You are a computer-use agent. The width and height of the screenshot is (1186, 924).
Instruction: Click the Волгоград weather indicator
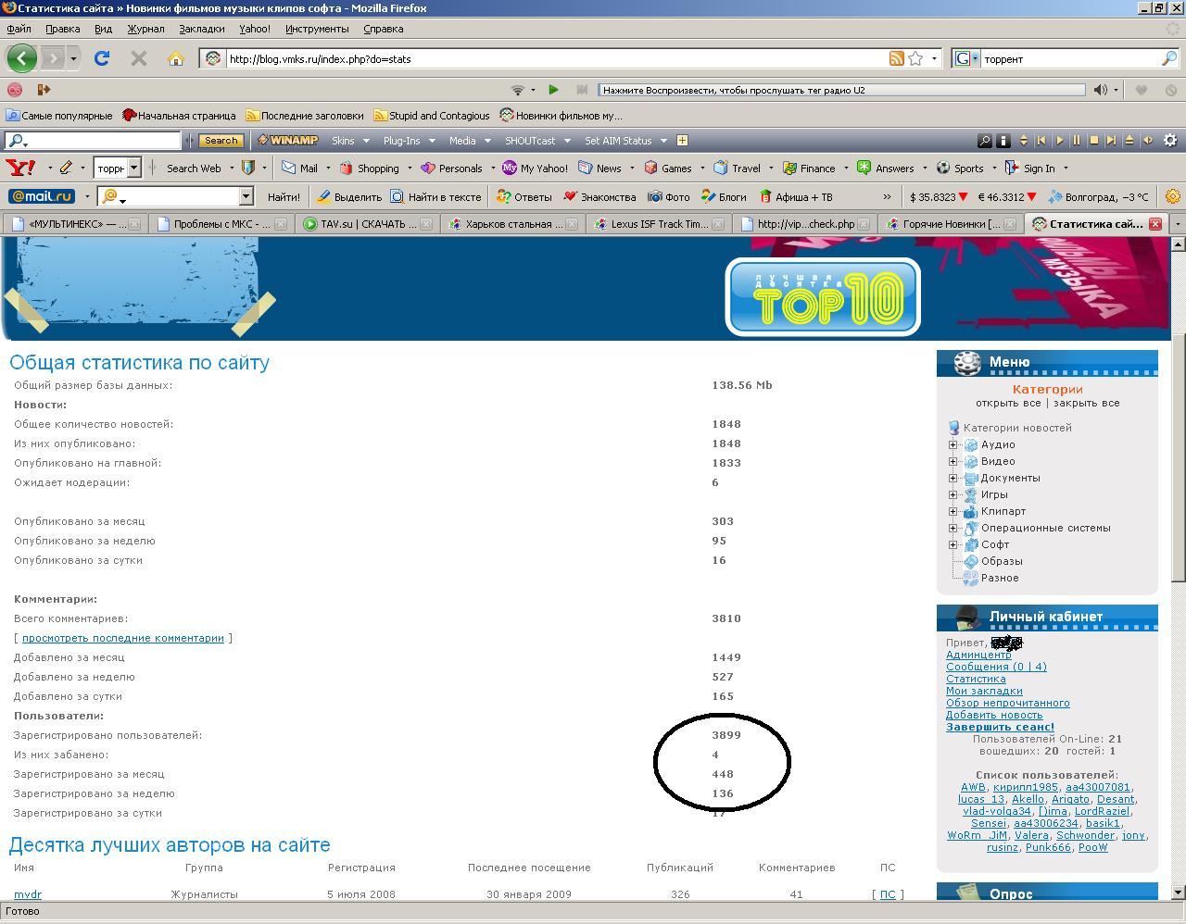pos(1098,196)
